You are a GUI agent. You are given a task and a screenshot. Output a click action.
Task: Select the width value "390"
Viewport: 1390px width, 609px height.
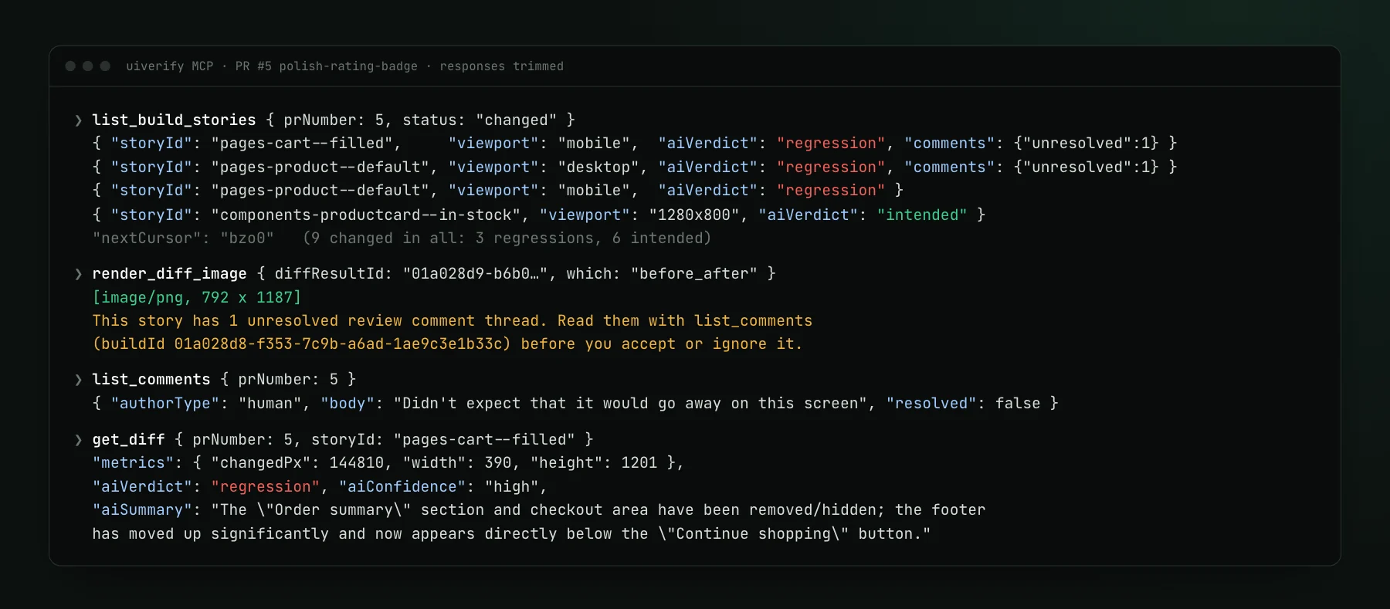(498, 463)
